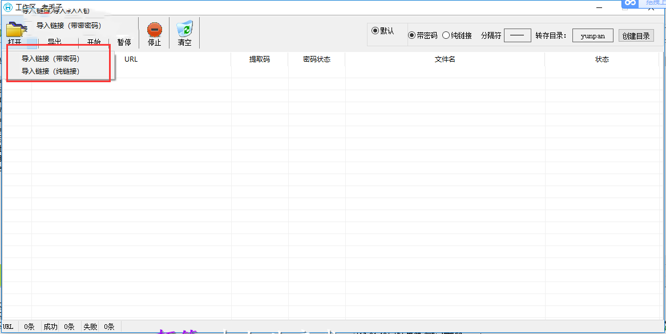
Task: Select the 纯链接 radio option at top right
Action: (446, 36)
